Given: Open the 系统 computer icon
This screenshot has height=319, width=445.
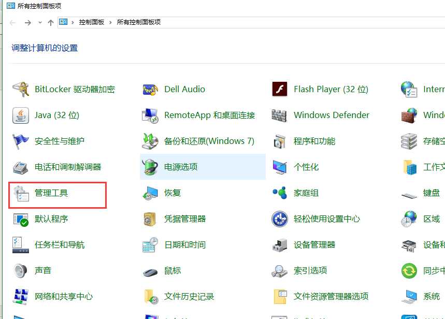Looking at the screenshot, I should tap(409, 297).
